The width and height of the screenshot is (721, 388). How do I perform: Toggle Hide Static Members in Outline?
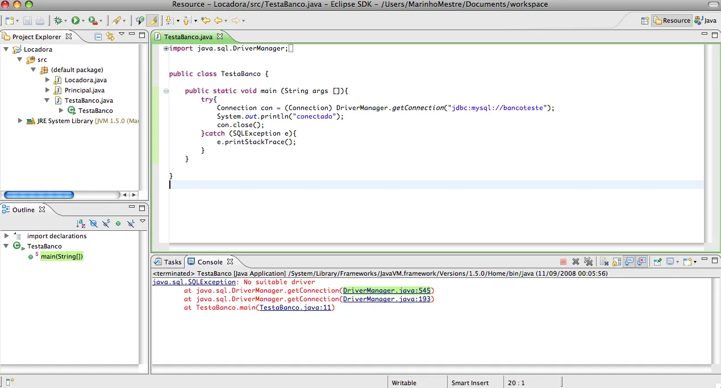(106, 223)
